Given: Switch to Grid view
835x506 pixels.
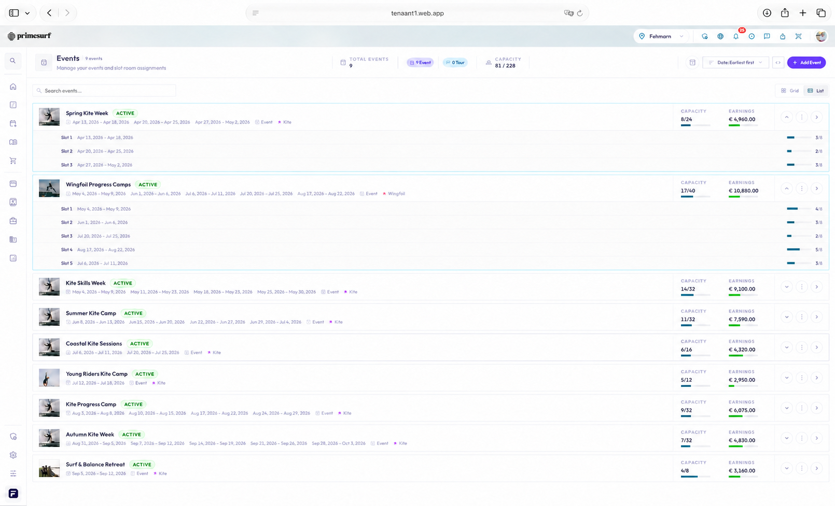Looking at the screenshot, I should tap(790, 91).
